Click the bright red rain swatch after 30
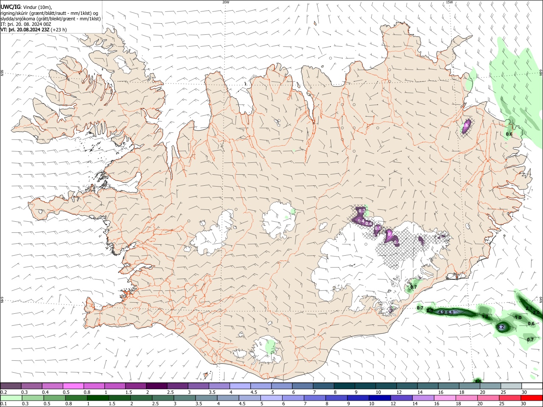Viewport: 543px width, 407px height. pos(532,398)
